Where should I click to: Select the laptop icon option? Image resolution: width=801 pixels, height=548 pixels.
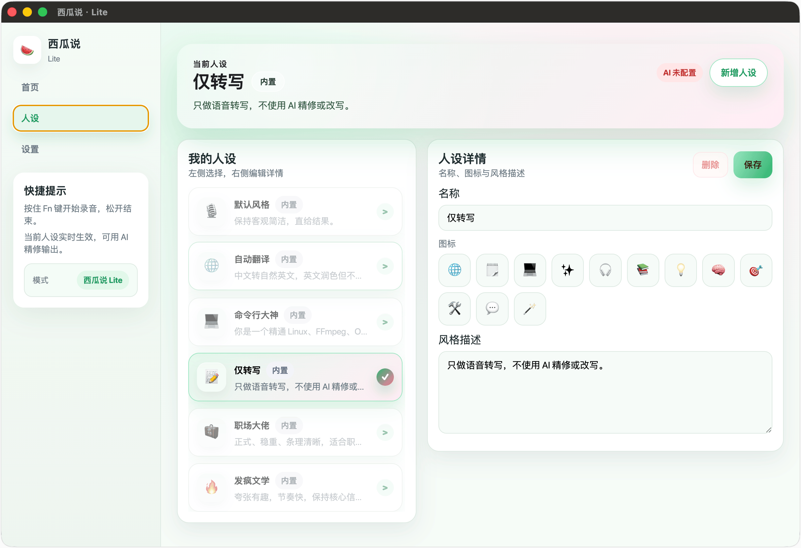tap(530, 270)
